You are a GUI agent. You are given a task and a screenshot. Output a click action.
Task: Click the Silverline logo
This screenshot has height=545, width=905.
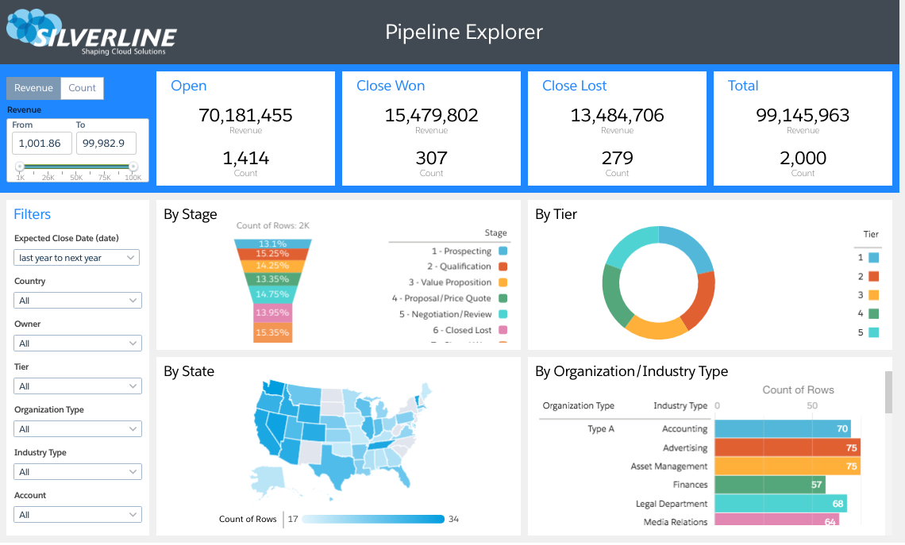91,33
